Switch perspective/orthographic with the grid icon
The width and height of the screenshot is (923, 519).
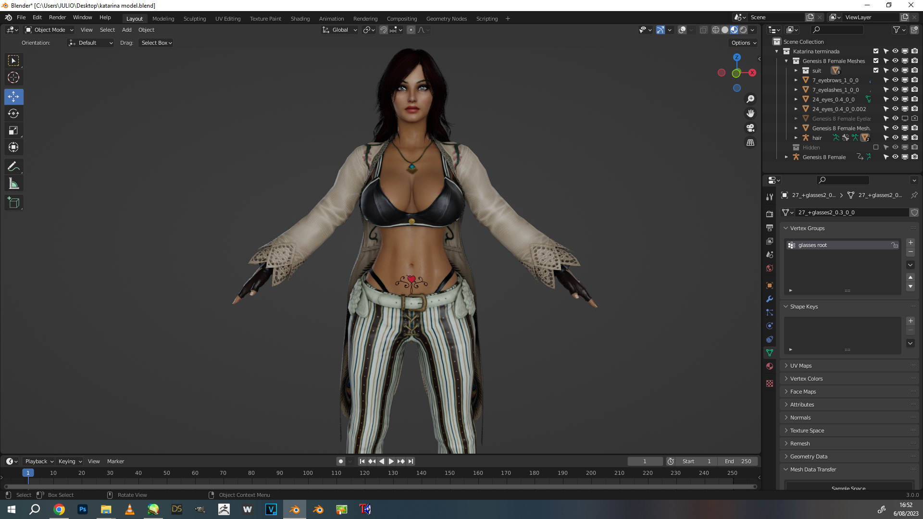(x=750, y=142)
